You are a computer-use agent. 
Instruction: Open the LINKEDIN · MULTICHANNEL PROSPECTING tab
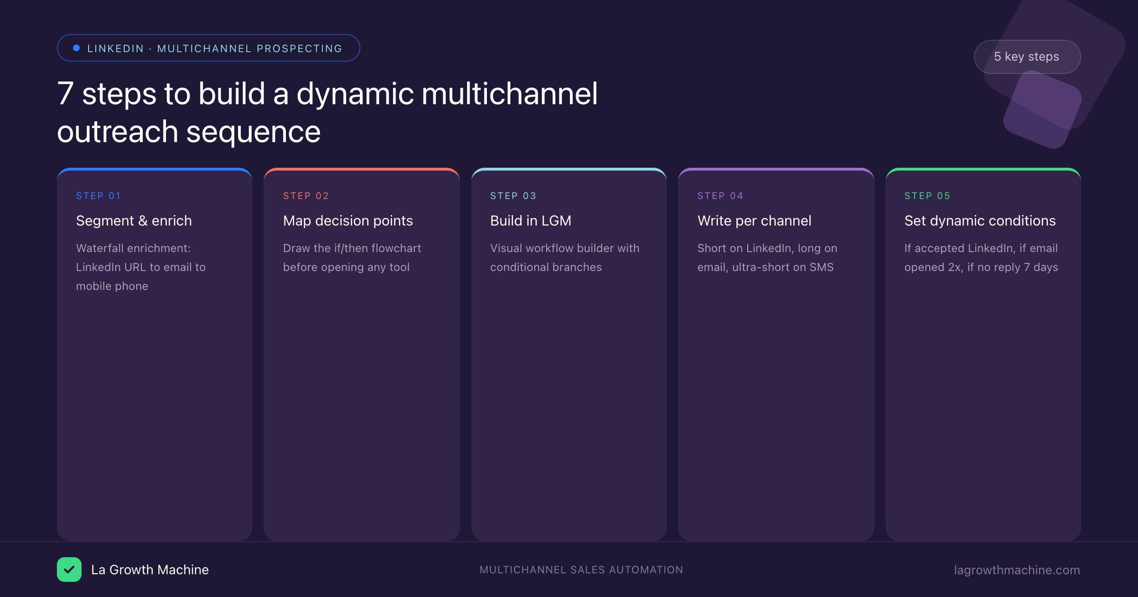208,48
